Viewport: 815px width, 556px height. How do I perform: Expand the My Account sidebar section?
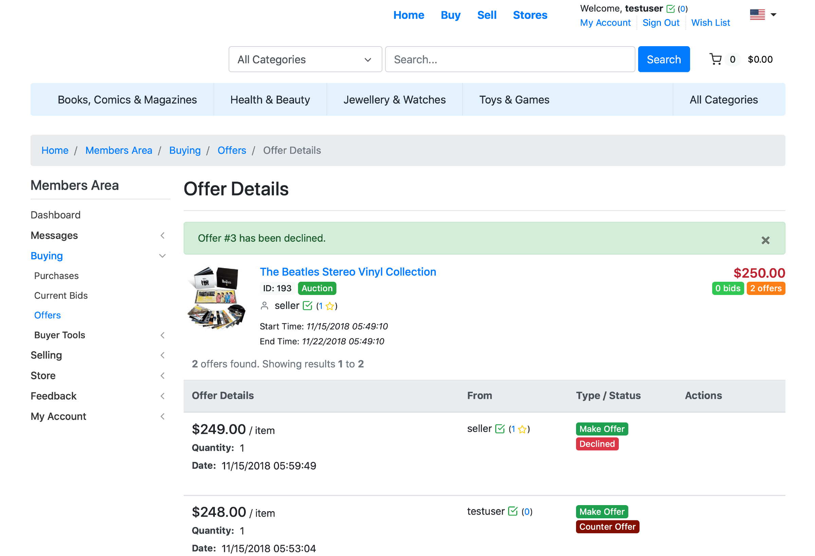click(162, 416)
